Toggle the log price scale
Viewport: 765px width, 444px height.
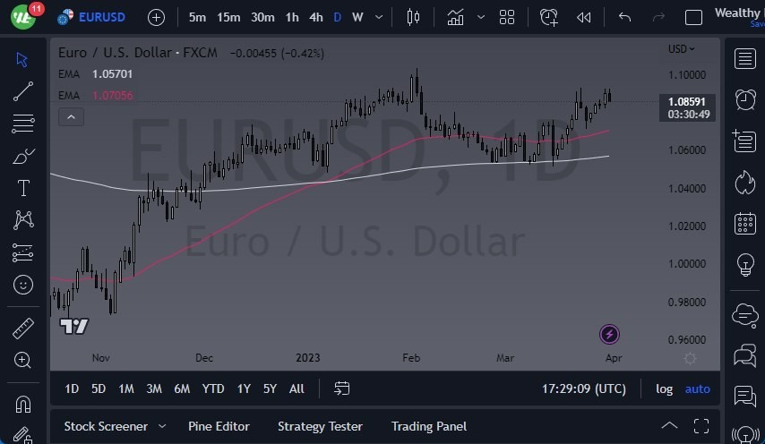pyautogui.click(x=664, y=388)
